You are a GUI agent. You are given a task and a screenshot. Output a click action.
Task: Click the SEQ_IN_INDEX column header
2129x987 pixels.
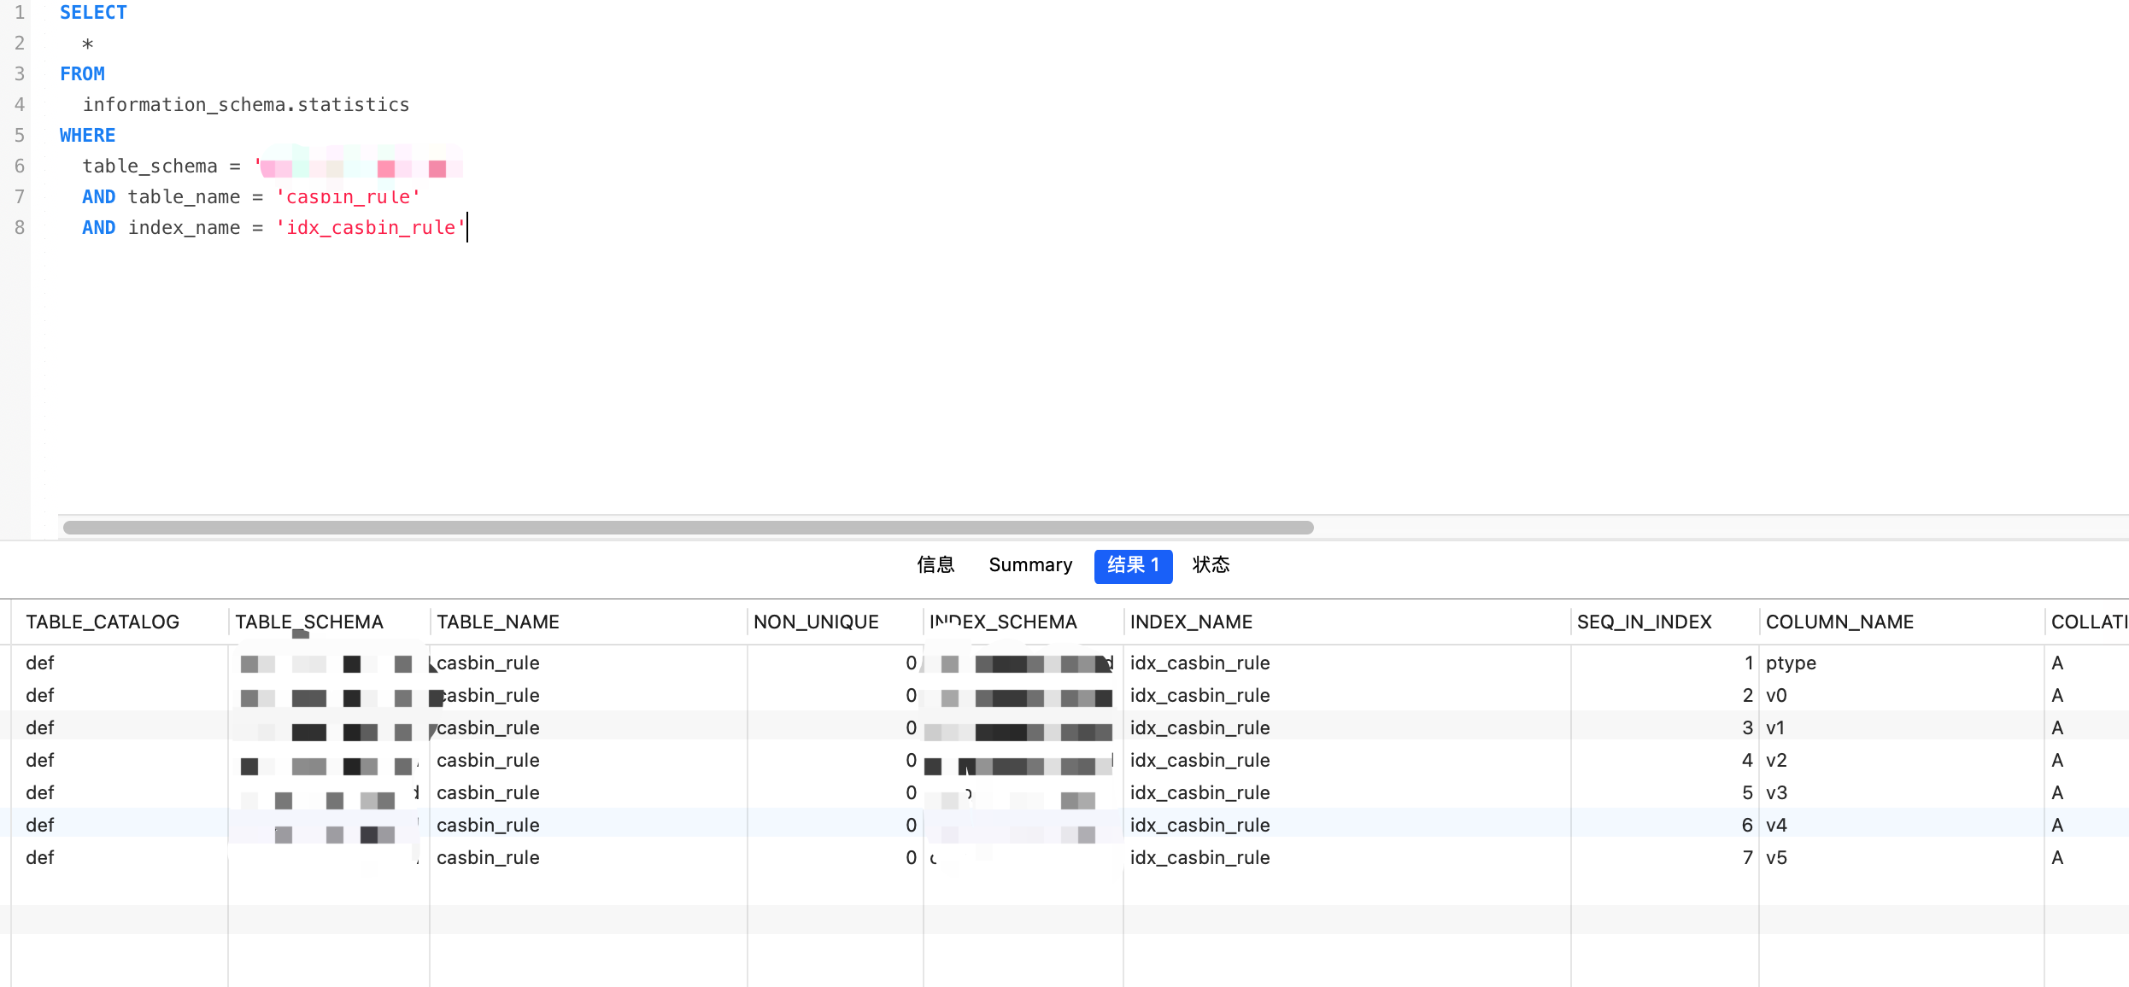(x=1645, y=622)
